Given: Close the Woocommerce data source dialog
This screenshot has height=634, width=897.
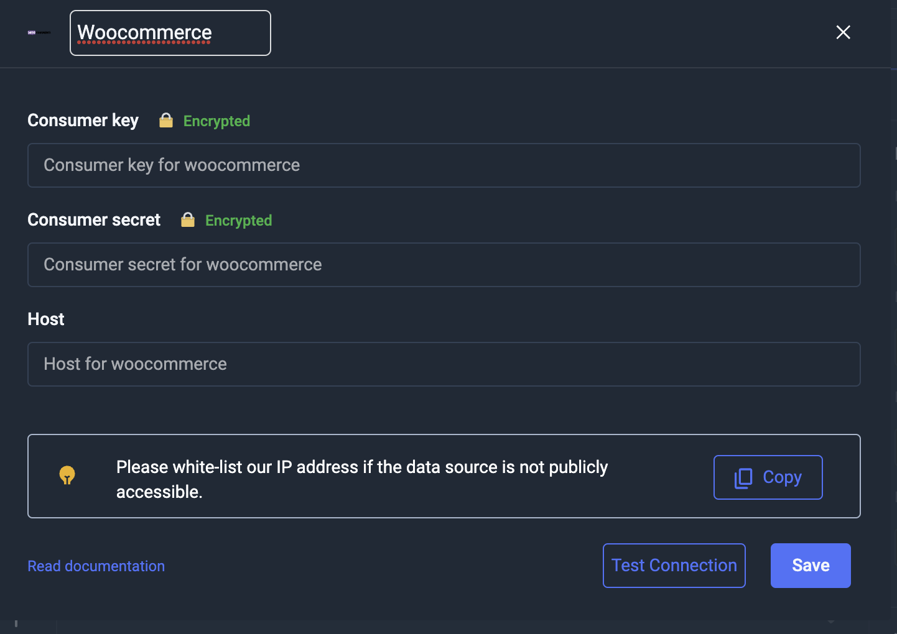Looking at the screenshot, I should click(x=843, y=32).
